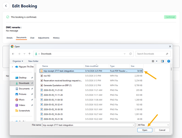Open the Organize menu

click(18, 61)
